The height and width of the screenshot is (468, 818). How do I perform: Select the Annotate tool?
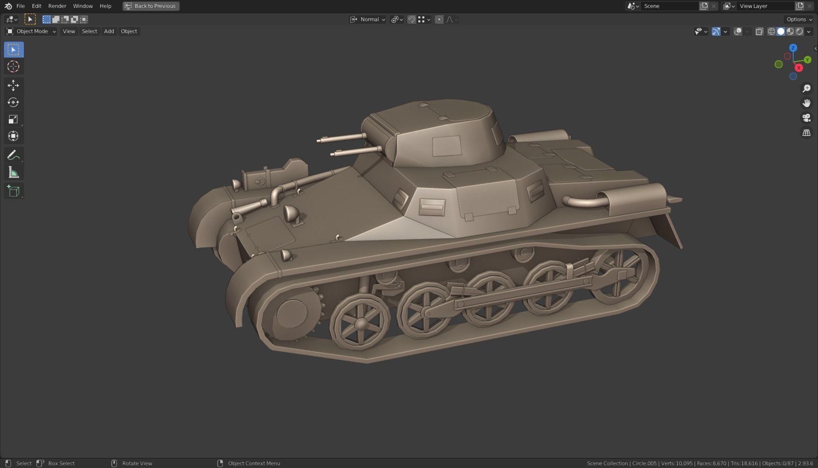[x=13, y=155]
